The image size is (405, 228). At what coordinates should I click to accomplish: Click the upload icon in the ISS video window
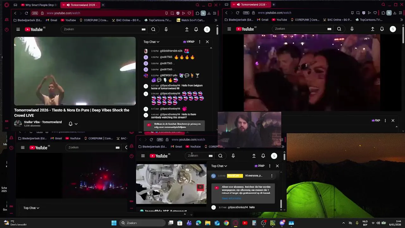click(254, 156)
